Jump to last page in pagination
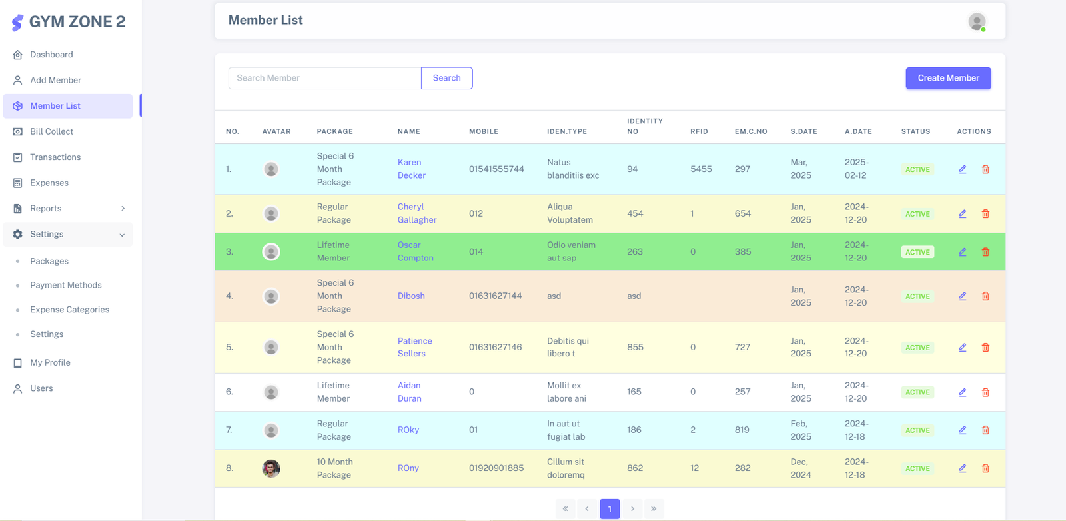 click(654, 509)
